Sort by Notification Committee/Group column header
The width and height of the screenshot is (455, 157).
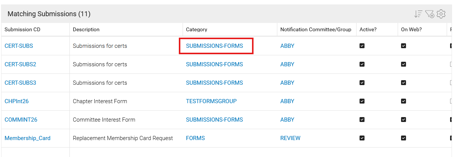click(316, 29)
